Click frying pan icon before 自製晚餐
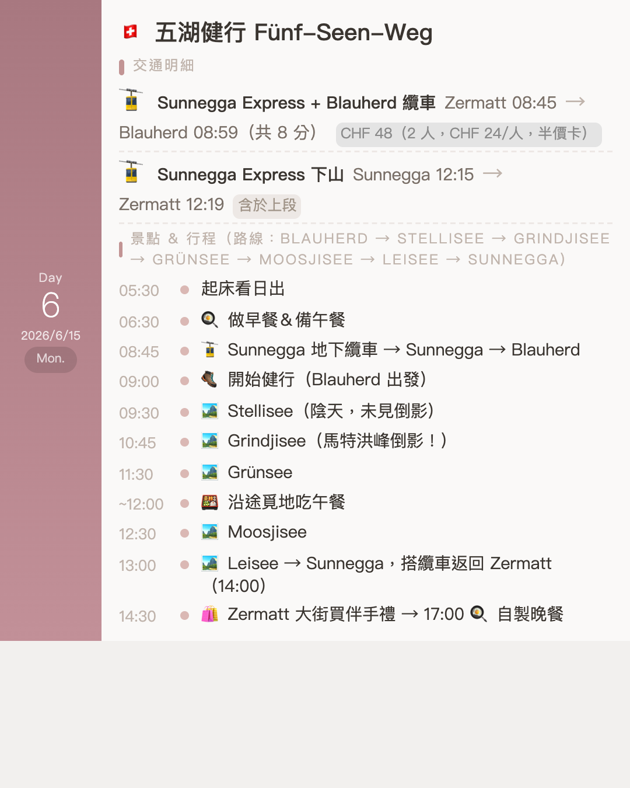This screenshot has height=788, width=630. click(479, 614)
